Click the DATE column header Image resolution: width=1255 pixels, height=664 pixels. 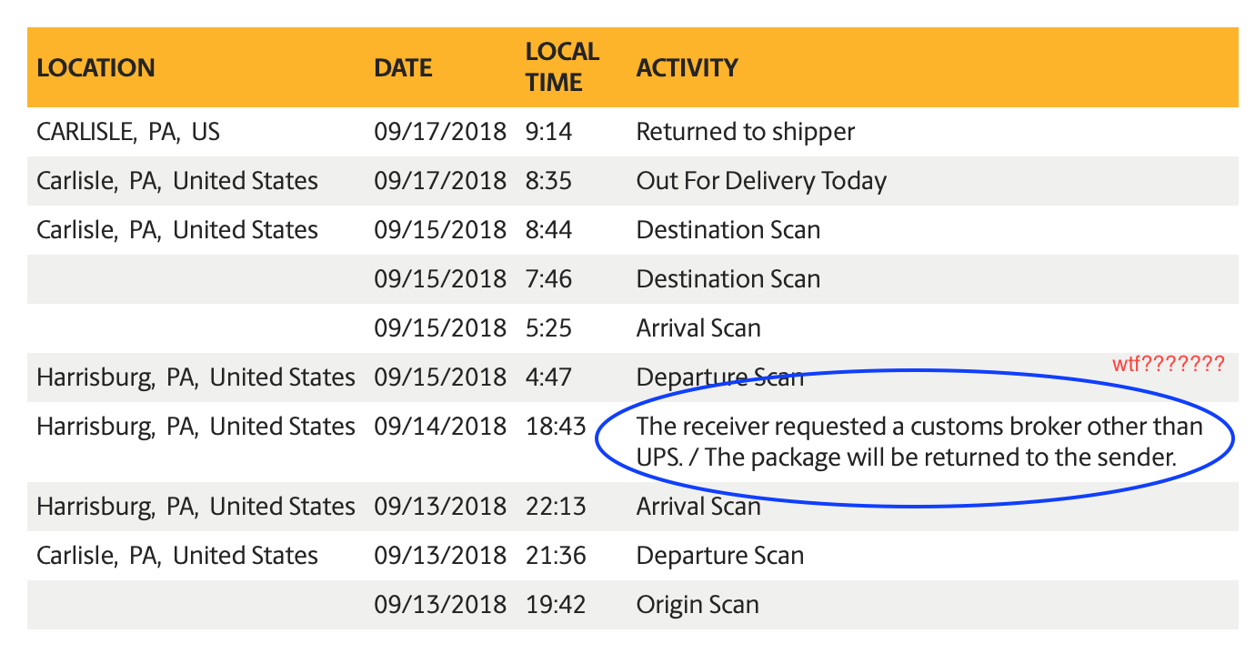pos(403,67)
